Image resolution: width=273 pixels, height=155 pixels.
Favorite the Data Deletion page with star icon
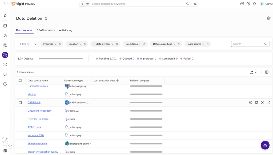[x=46, y=18]
